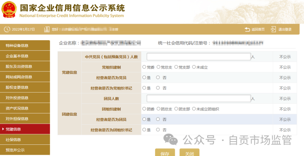The width and height of the screenshot is (304, 156).
Task: Mark 否 for 经营者是否为团组织书记
Action: (158, 130)
